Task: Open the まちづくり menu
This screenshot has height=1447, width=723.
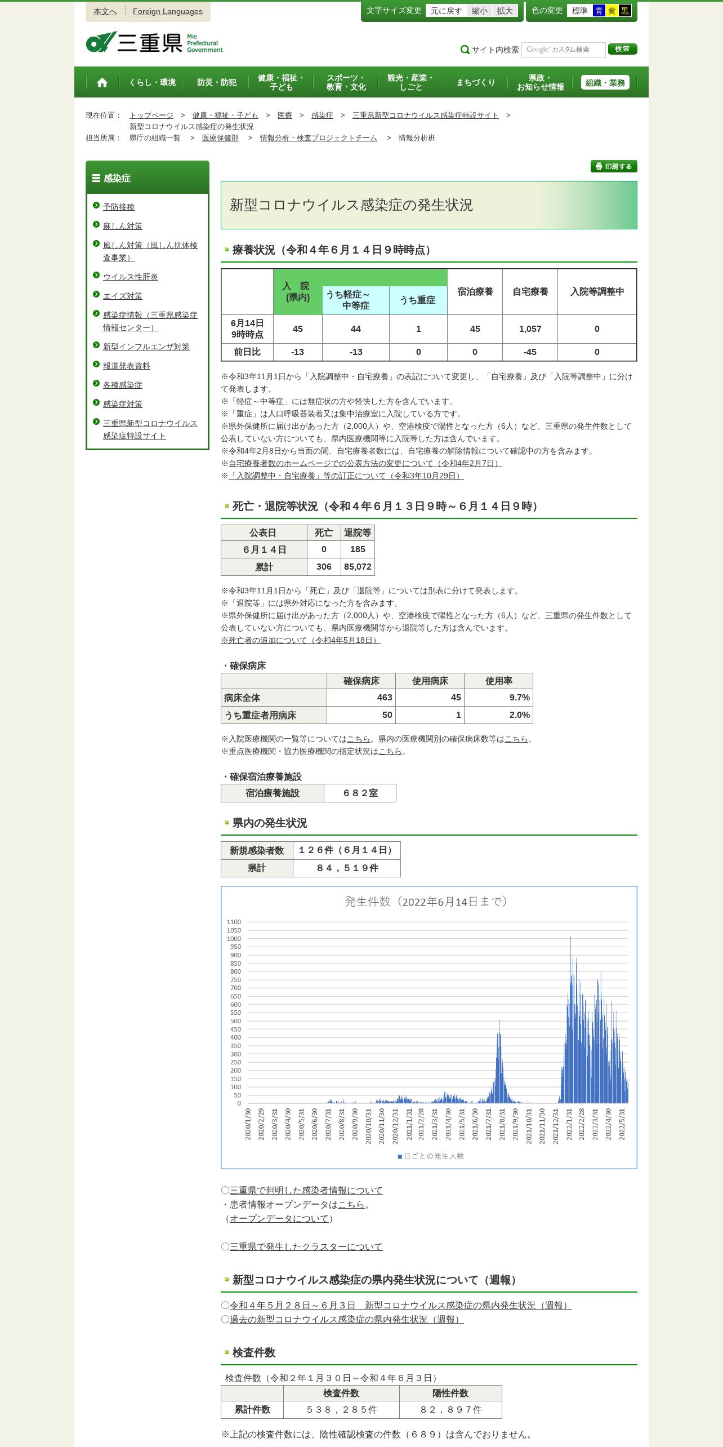Action: (475, 82)
